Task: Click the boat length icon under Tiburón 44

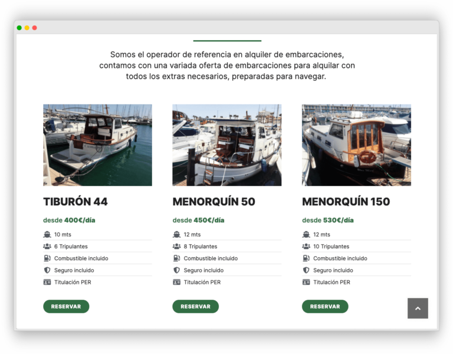Action: [47, 234]
